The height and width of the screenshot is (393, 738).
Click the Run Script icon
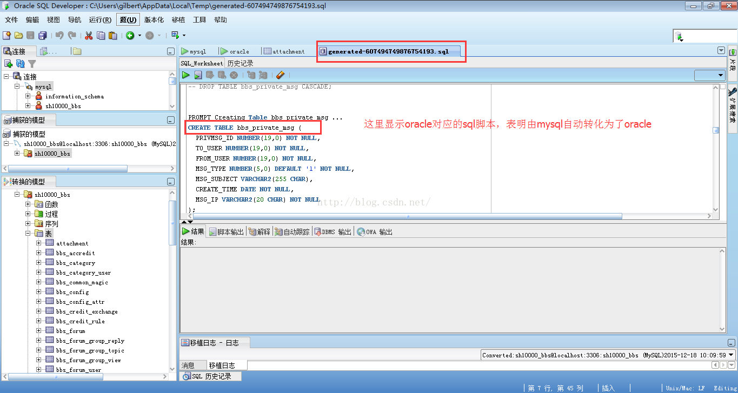pos(198,75)
